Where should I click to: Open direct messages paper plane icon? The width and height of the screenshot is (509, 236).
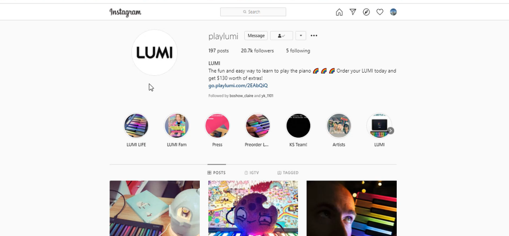tap(353, 12)
